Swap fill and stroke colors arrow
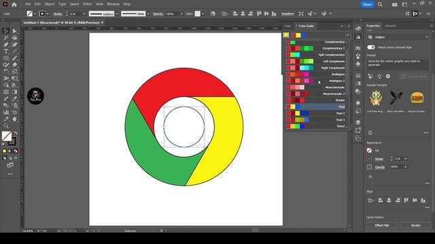Screen dimensions: 435x244 tap(16, 133)
